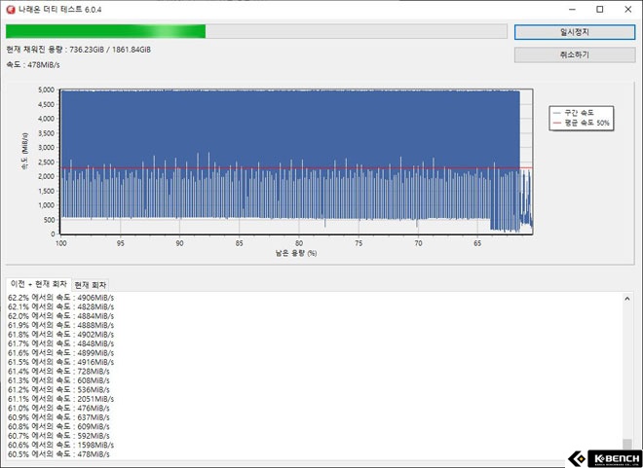
Task: Select the 61.0% log line at 476MiB/s
Action: 58,409
